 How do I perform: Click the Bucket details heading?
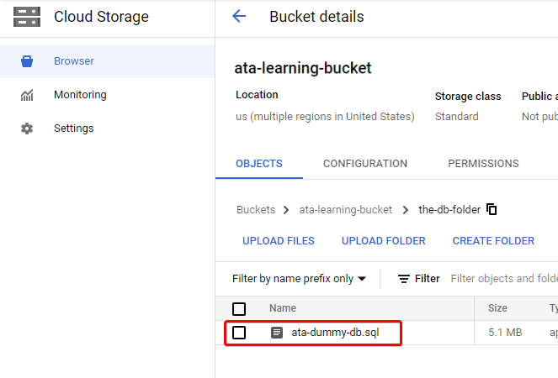316,17
